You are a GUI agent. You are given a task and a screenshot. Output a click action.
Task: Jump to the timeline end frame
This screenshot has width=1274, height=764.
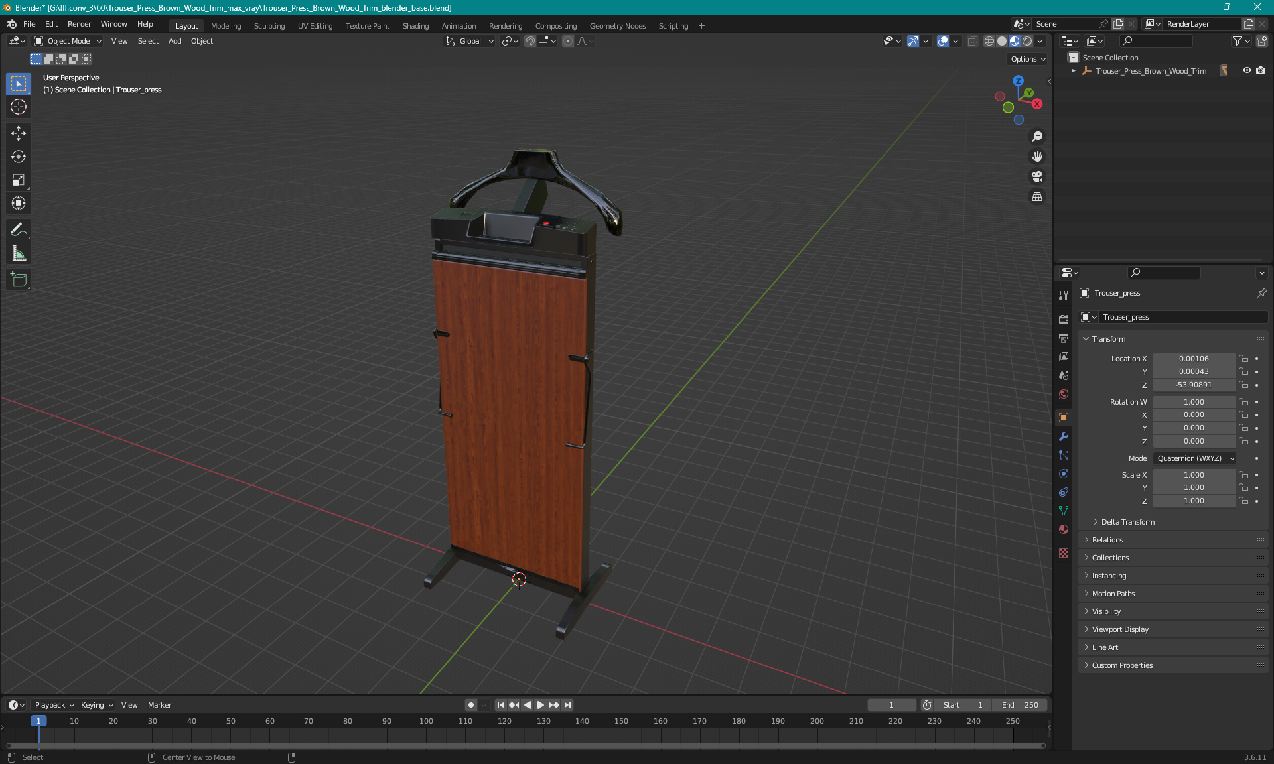pos(567,705)
